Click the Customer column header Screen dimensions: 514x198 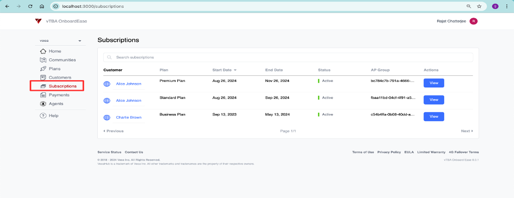(x=113, y=70)
